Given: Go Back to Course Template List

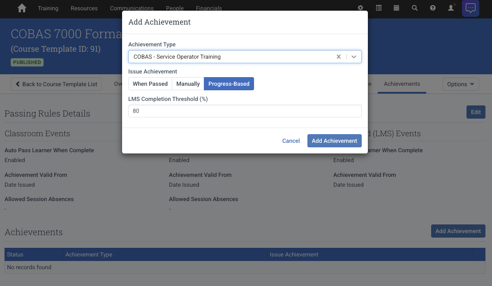Looking at the screenshot, I should (56, 84).
